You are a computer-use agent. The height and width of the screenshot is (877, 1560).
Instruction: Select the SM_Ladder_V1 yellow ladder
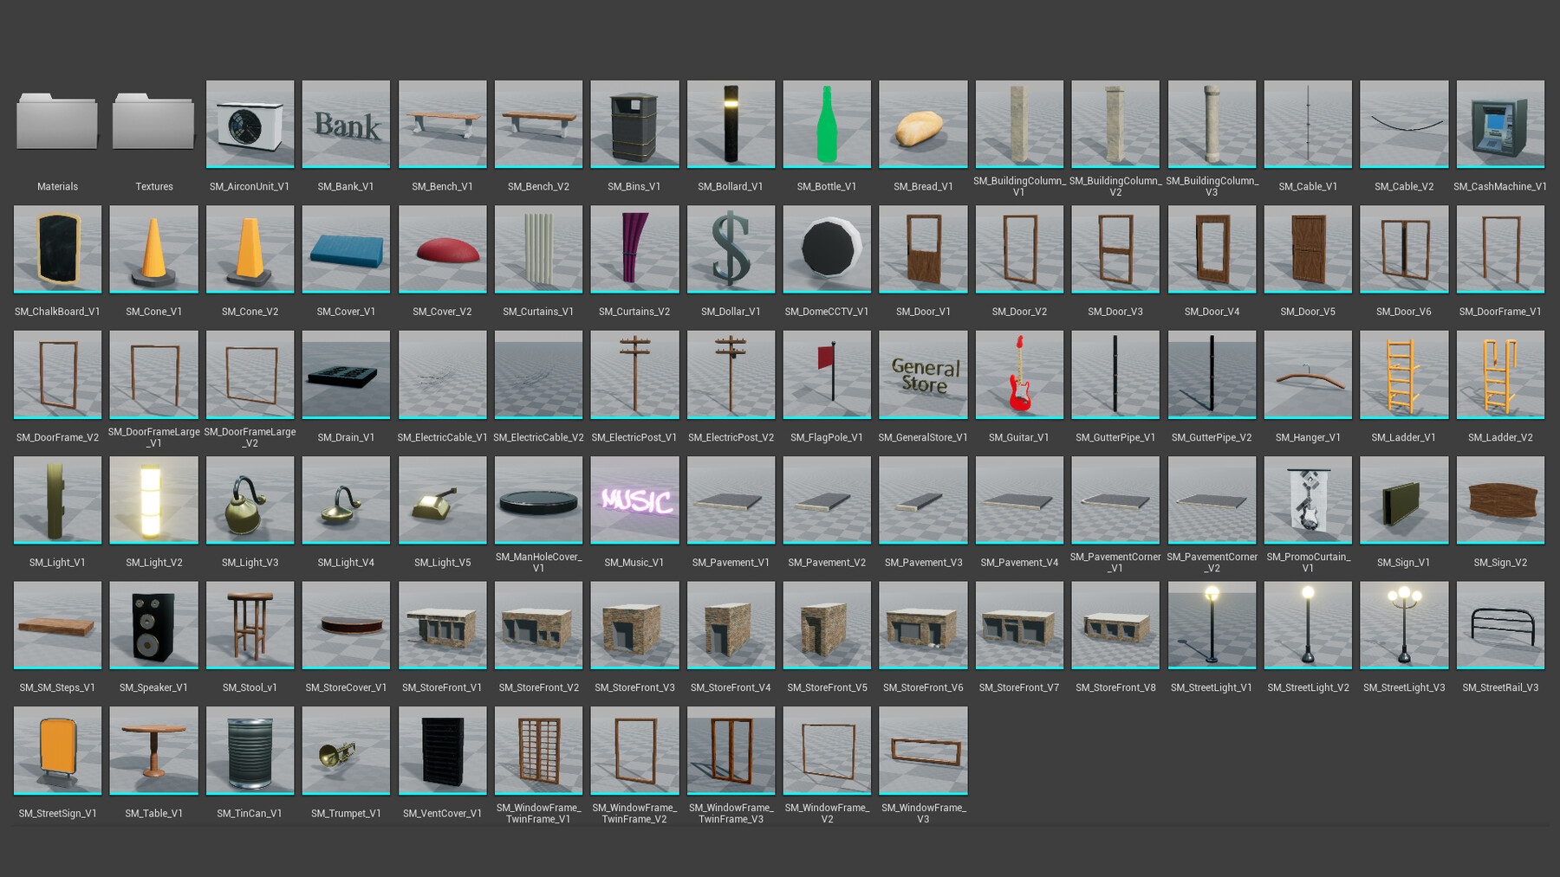tap(1404, 374)
